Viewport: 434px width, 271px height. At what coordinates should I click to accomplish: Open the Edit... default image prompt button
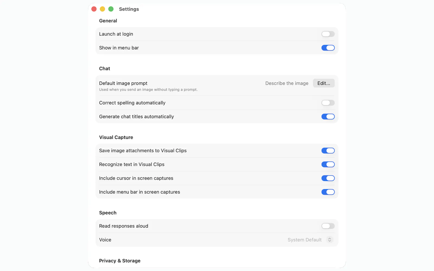pyautogui.click(x=324, y=83)
